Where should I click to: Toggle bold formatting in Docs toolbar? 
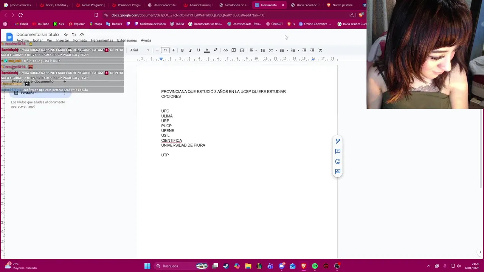coord(182,50)
